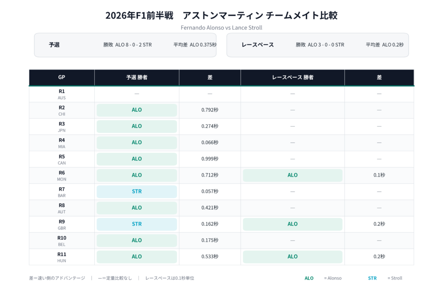Click the 0.533秒 gap cell
This screenshot has height=302, width=443.
tap(210, 257)
